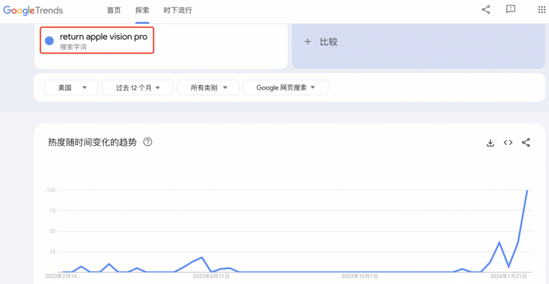549x284 pixels.
Task: Open the Google apps grid
Action: coord(542,10)
